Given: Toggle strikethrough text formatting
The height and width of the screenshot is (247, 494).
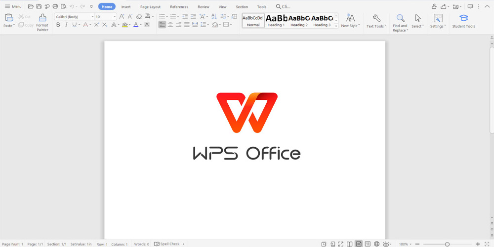Looking at the screenshot, I should [x=85, y=25].
